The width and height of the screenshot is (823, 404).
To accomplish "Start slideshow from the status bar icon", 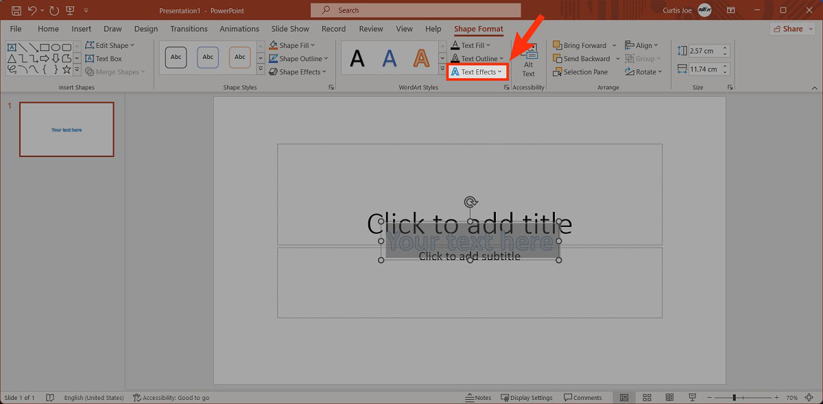I will (692, 398).
